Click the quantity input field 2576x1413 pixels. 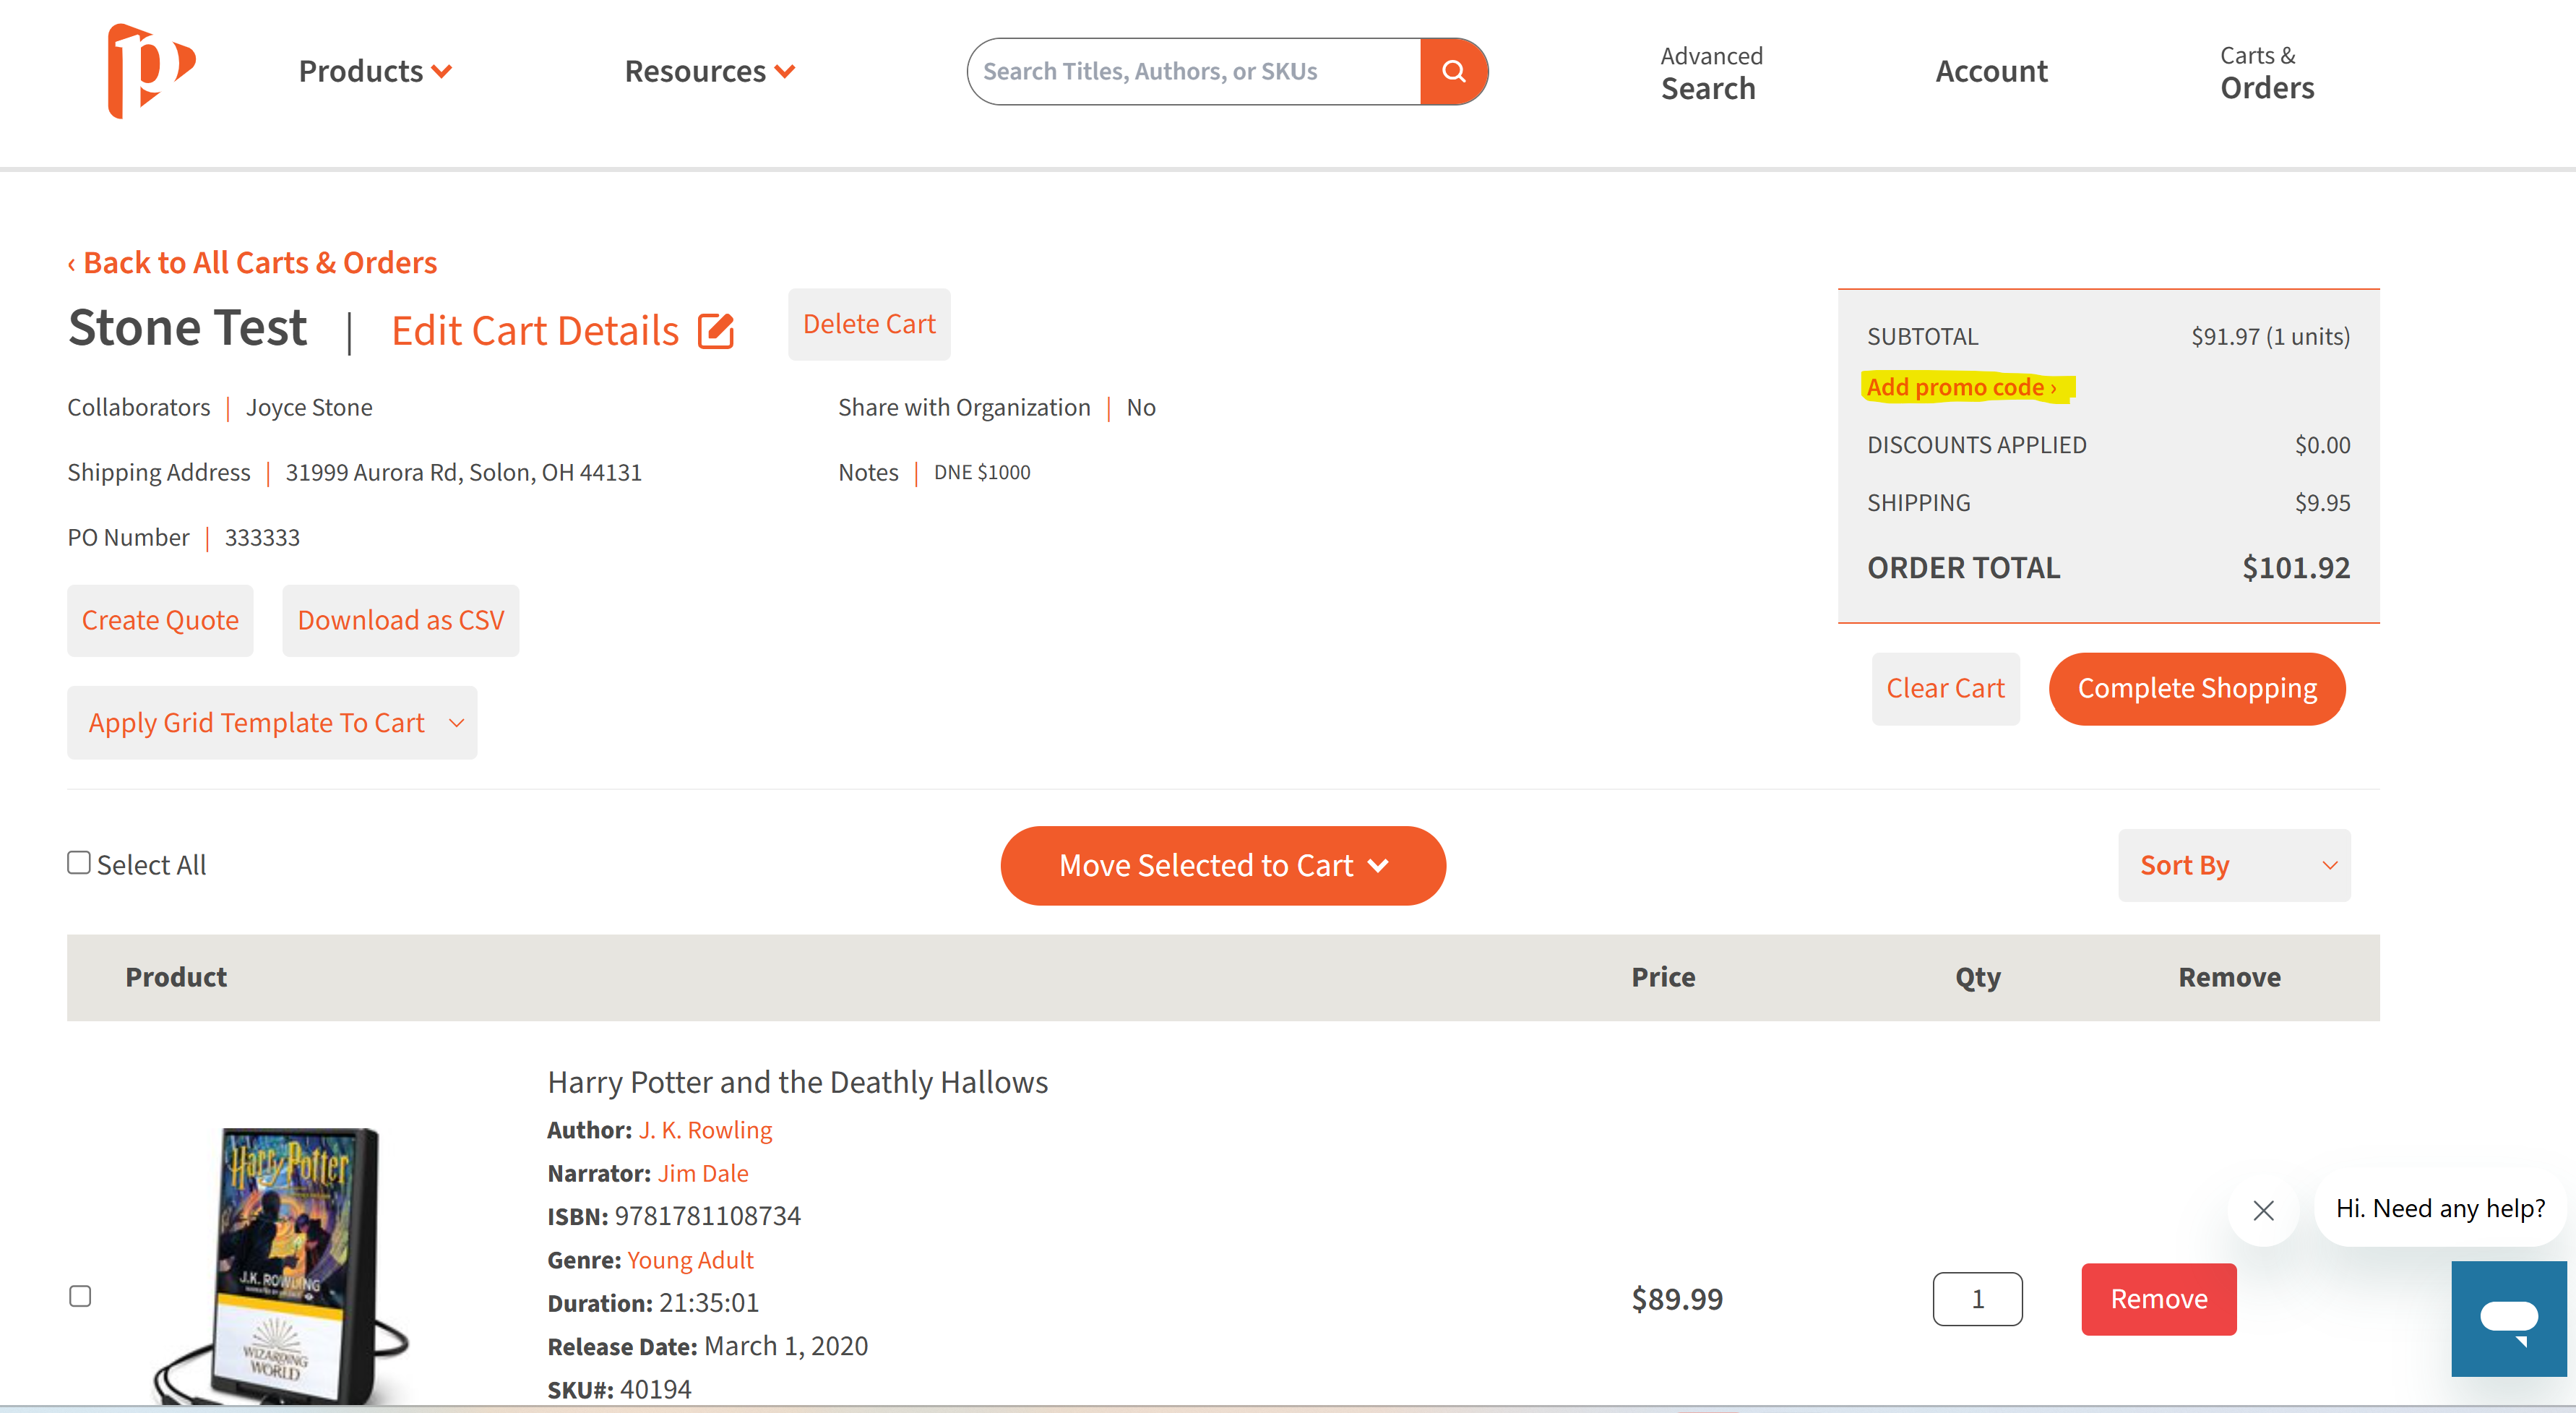1976,1298
